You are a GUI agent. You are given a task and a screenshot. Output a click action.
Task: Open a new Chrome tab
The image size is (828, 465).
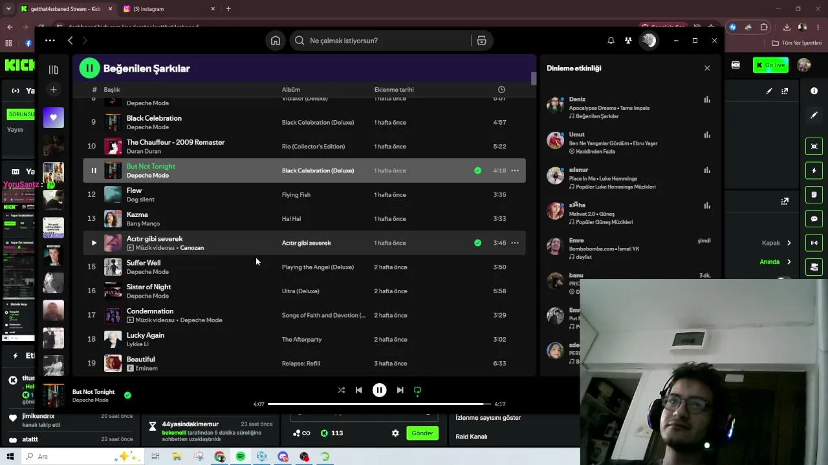(228, 9)
